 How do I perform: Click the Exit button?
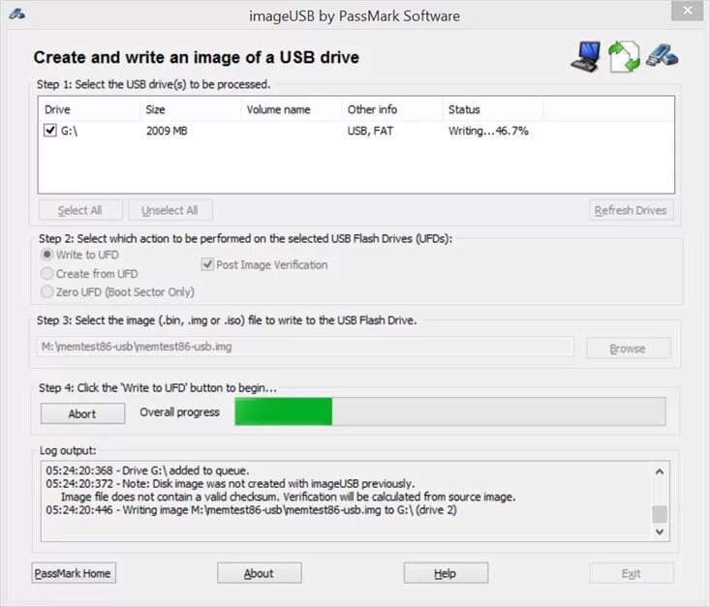(632, 573)
